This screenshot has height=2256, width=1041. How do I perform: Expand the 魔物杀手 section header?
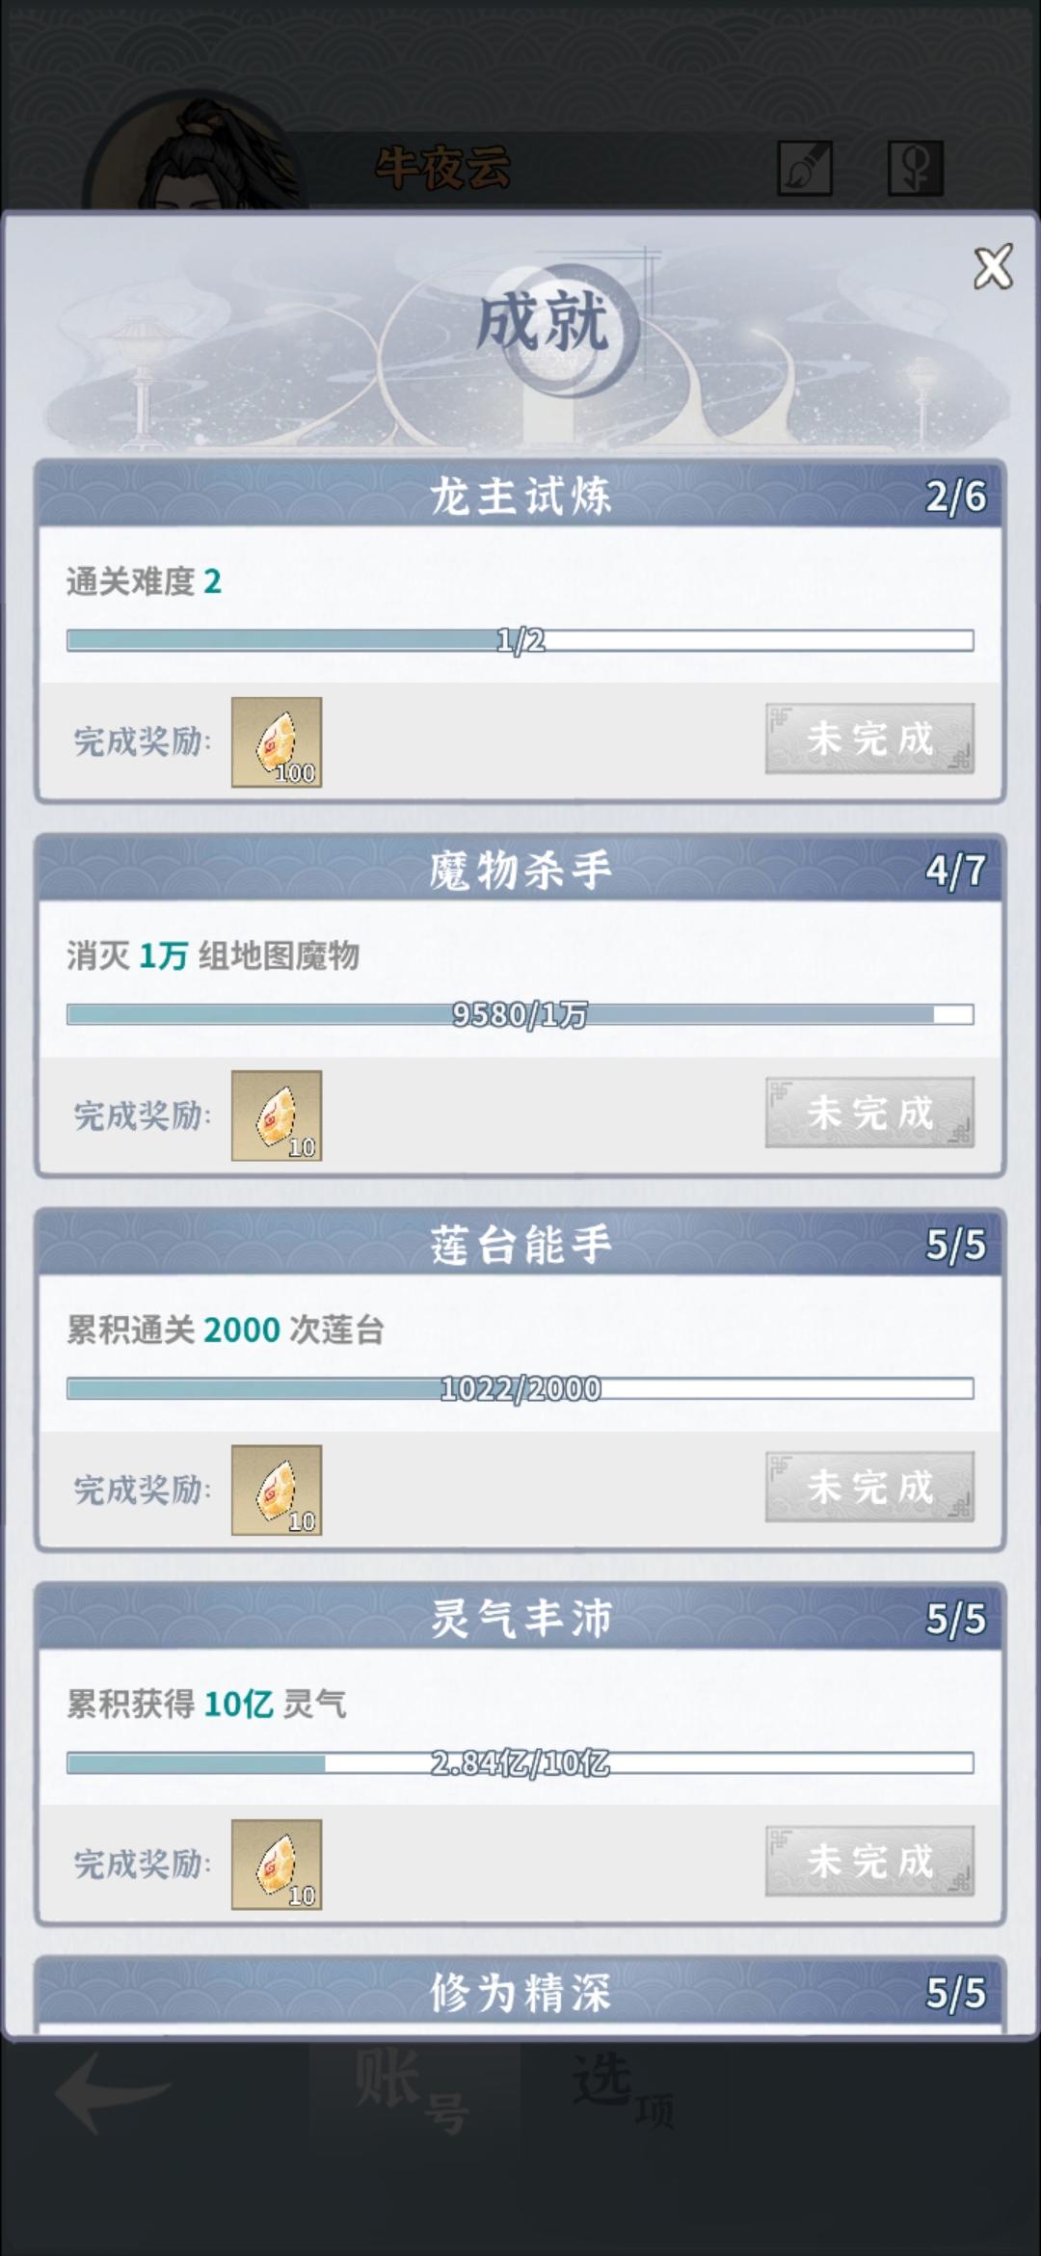(520, 870)
